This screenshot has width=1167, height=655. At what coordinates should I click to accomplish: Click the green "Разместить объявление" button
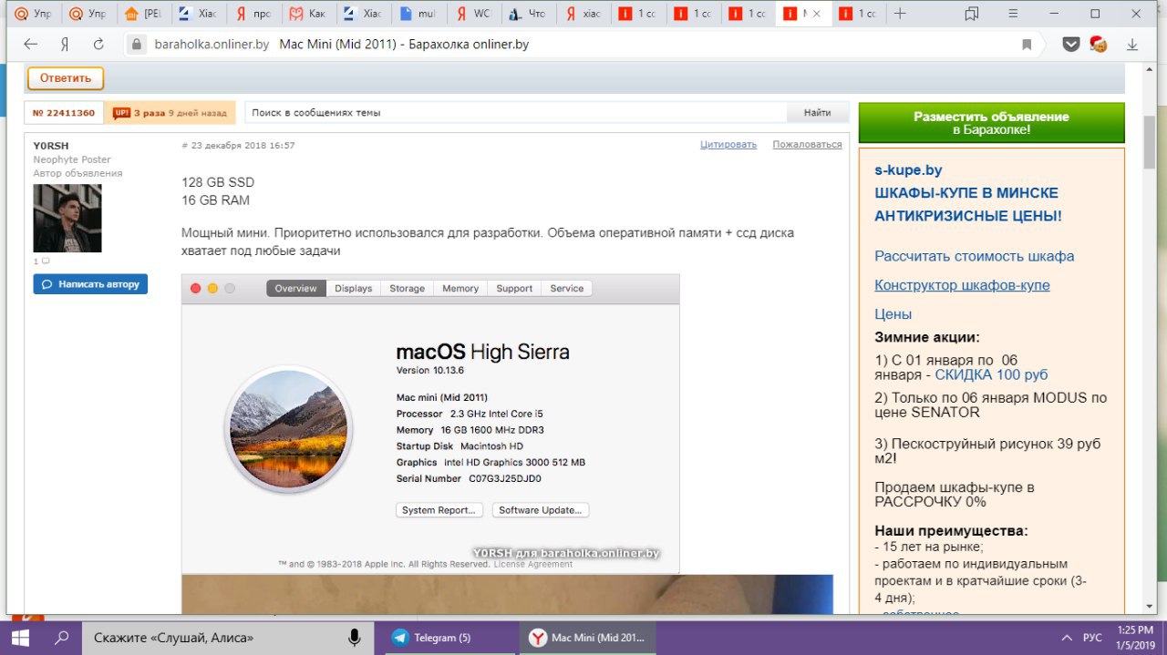coord(991,123)
